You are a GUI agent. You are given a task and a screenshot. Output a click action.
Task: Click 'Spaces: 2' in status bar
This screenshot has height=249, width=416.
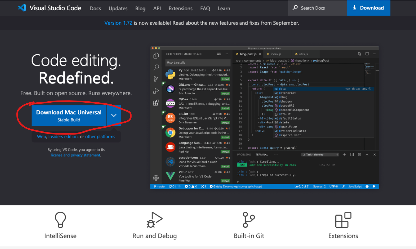tap(319, 186)
